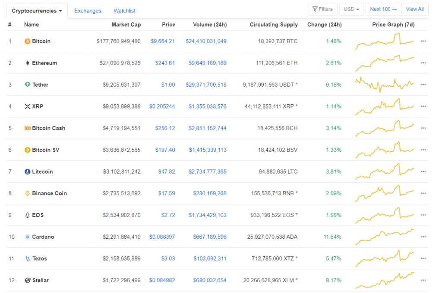
Task: Click the Cardano logo icon
Action: click(x=27, y=237)
